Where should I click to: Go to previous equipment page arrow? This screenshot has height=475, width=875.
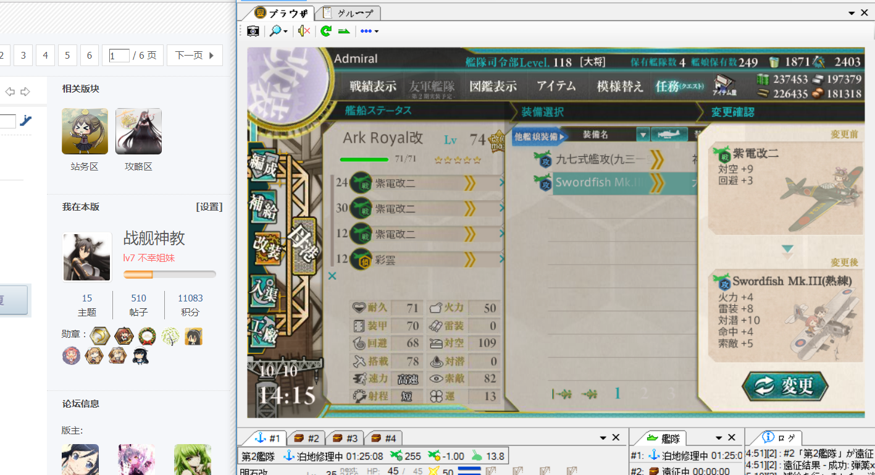point(590,393)
